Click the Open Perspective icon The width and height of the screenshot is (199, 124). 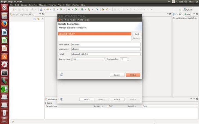(x=180, y=10)
